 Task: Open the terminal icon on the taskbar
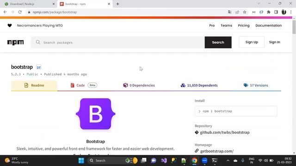[x=215, y=160]
